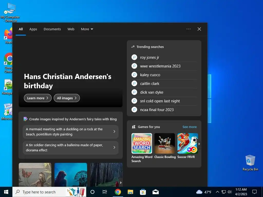The image size is (263, 197).
Task: Select the Notepad++ desktop shortcut
Action: tap(8, 87)
